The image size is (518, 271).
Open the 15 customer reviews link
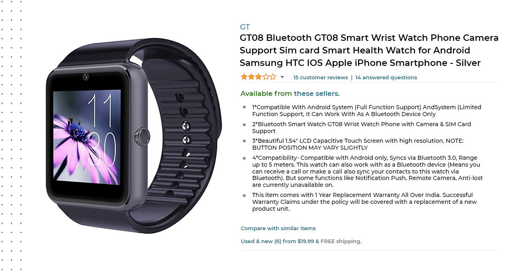(x=321, y=77)
